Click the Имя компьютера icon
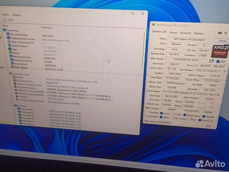This screenshot has height=172, width=229. [x=11, y=56]
